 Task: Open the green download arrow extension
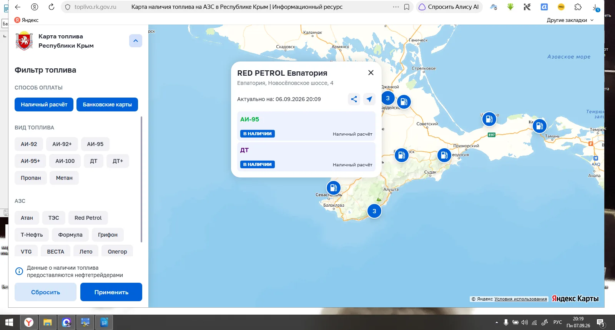(x=510, y=7)
